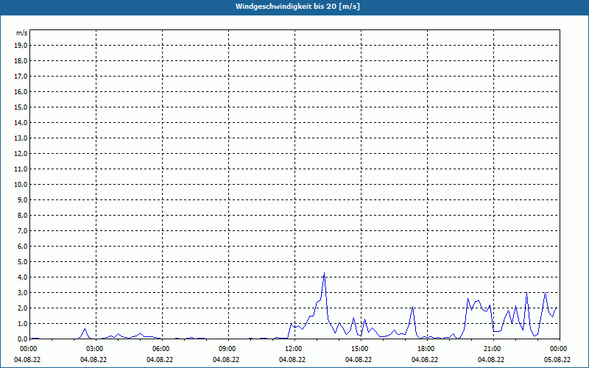Screen dimensions: 589x368
Task: Click the 2,0 y-axis label
Action: 22,308
